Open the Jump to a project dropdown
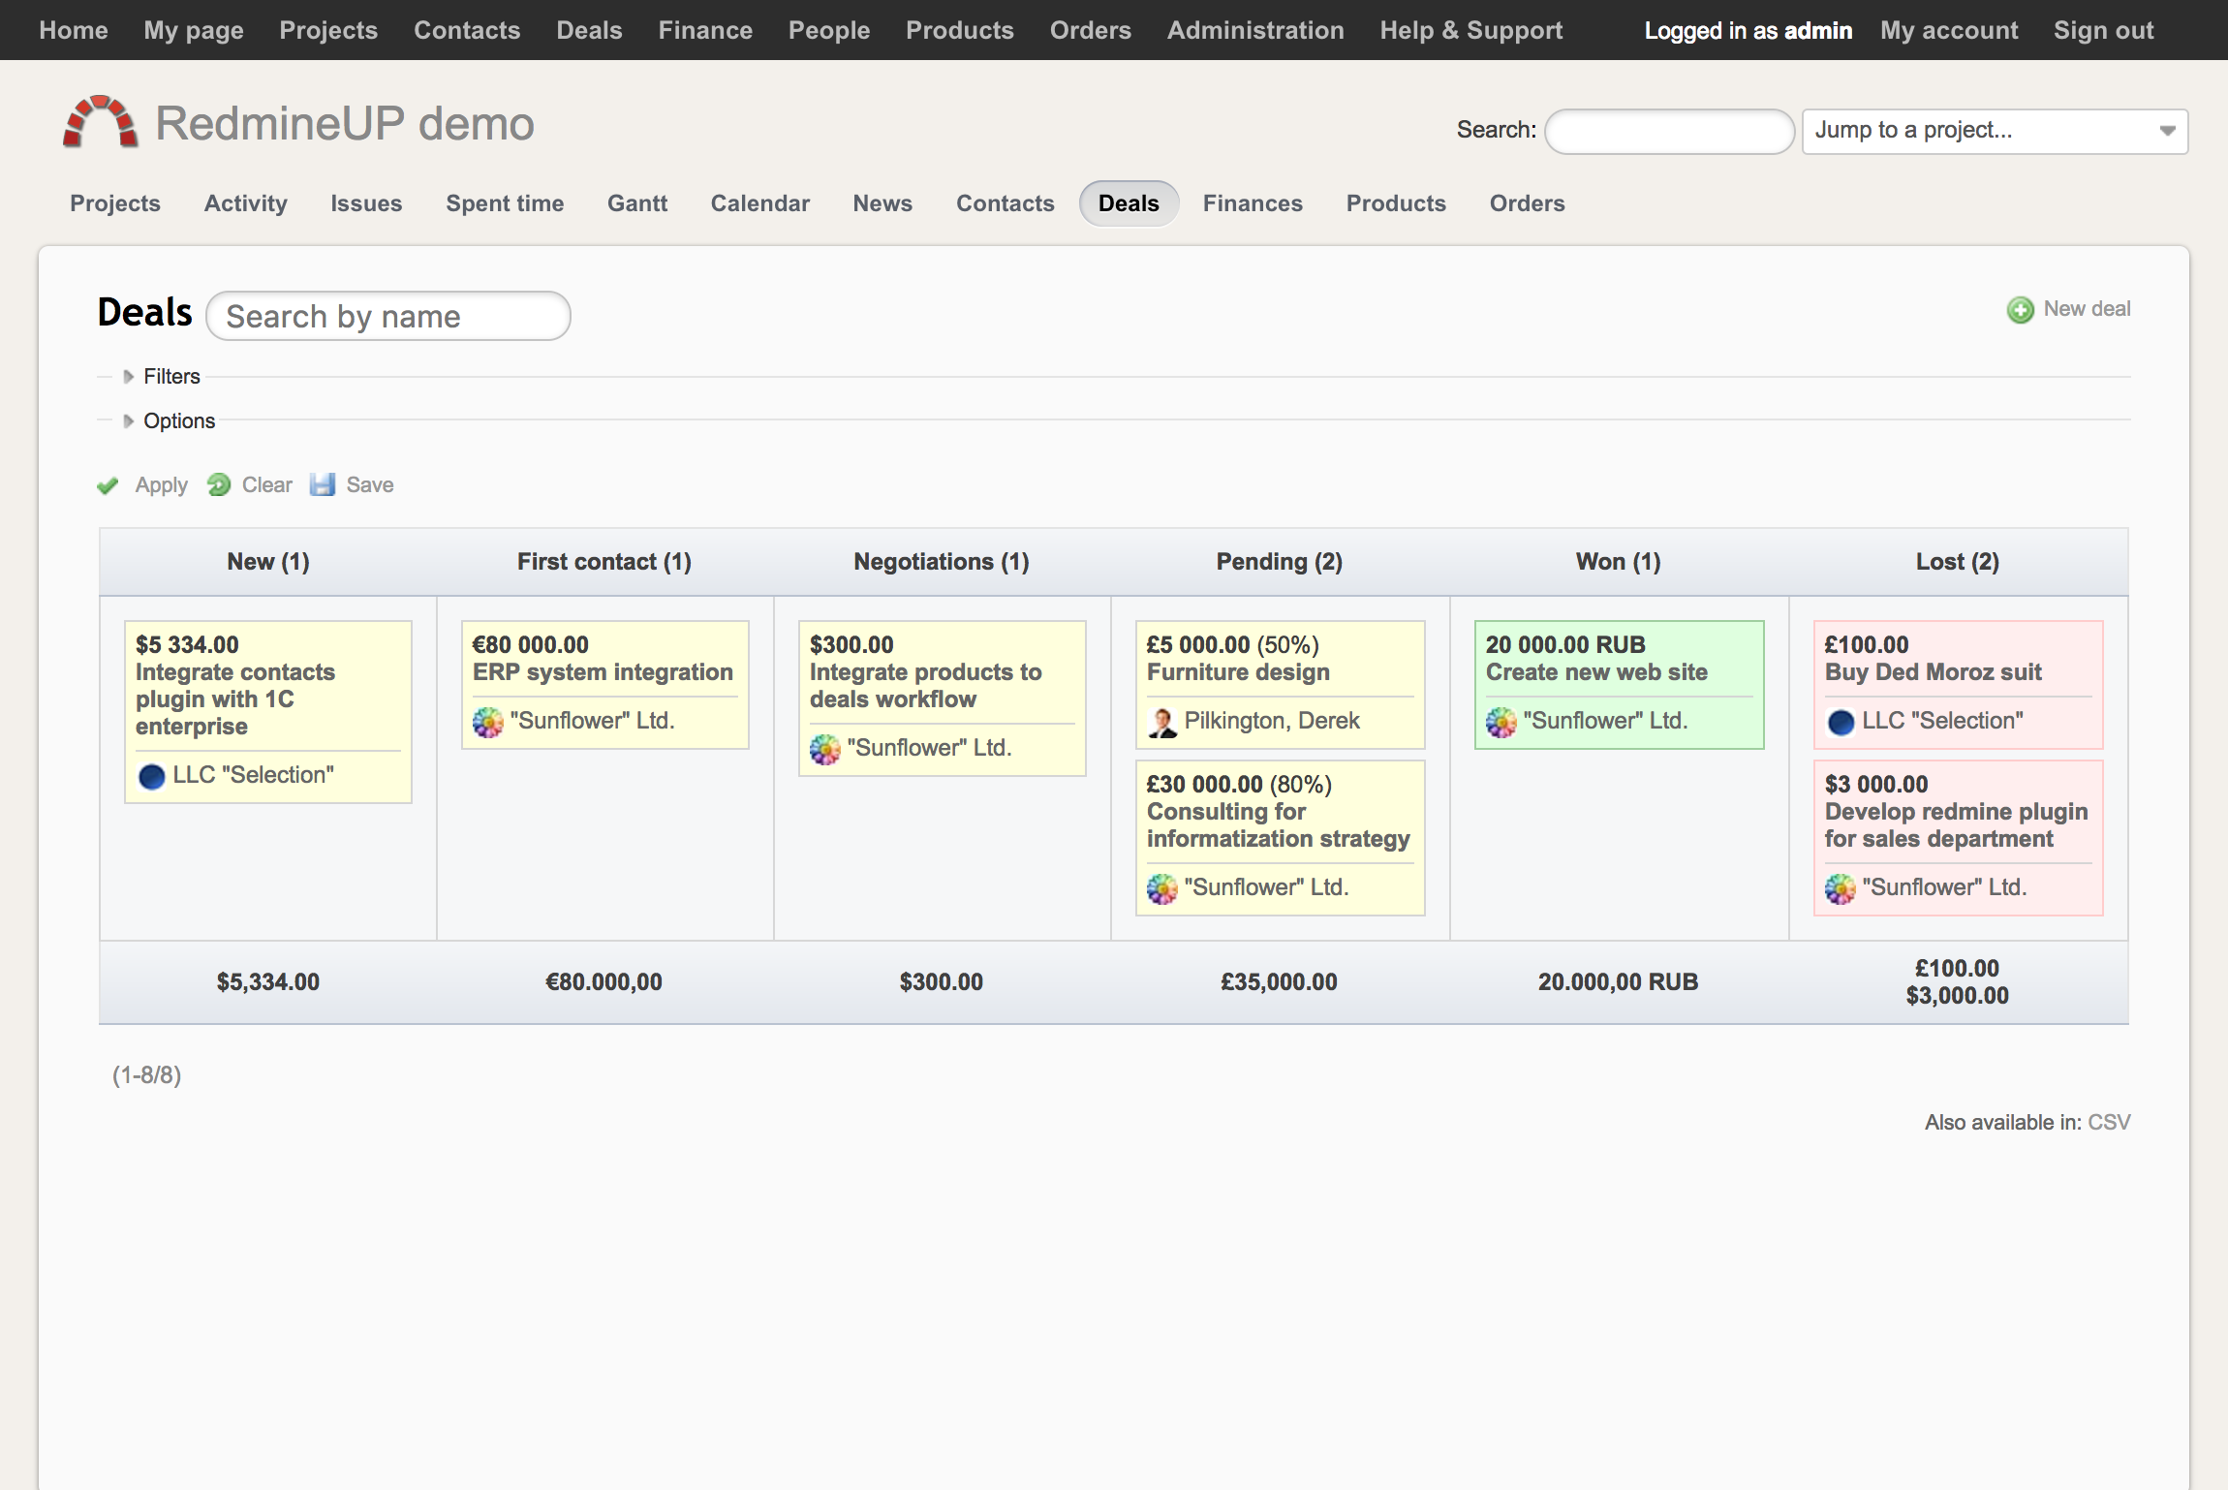The width and height of the screenshot is (2228, 1490). pyautogui.click(x=1994, y=131)
